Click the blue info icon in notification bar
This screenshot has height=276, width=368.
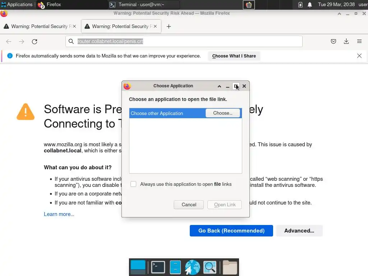tap(10, 56)
